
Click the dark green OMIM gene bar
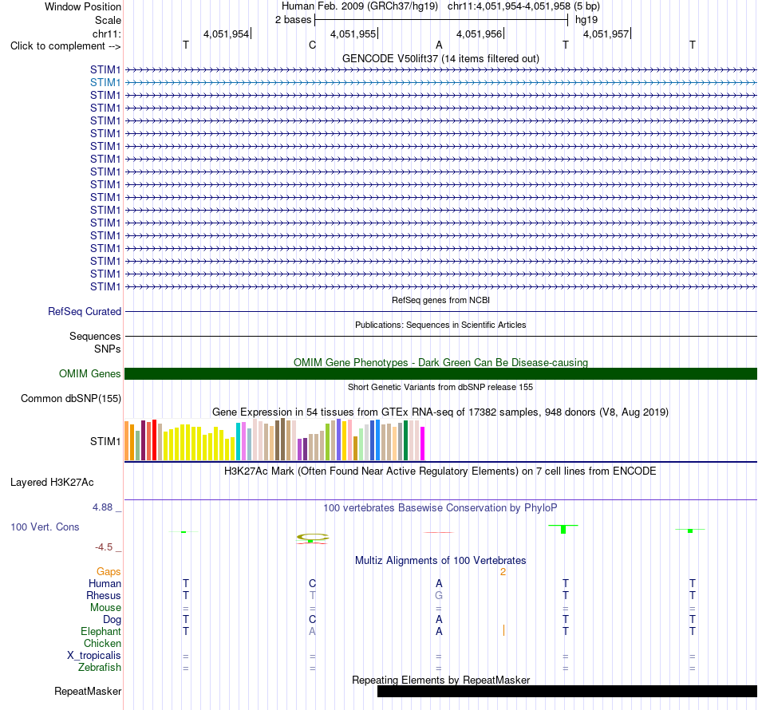(440, 373)
